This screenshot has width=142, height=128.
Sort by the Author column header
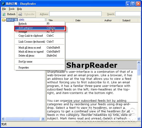111,20
